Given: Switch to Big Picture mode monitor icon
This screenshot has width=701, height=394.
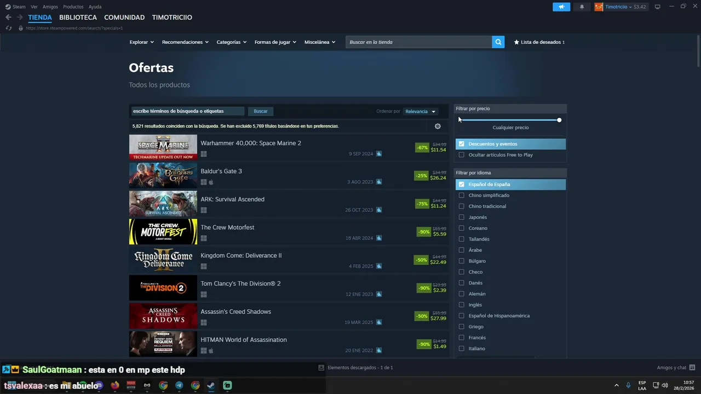Looking at the screenshot, I should (x=658, y=7).
